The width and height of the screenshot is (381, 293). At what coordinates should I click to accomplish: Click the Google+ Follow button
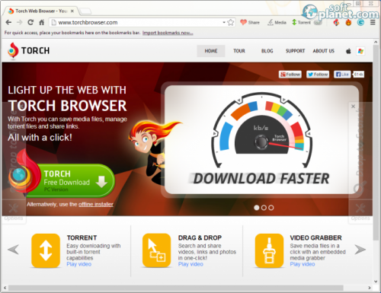(x=290, y=75)
